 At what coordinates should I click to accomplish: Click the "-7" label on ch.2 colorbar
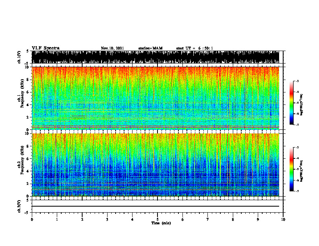click(x=297, y=191)
